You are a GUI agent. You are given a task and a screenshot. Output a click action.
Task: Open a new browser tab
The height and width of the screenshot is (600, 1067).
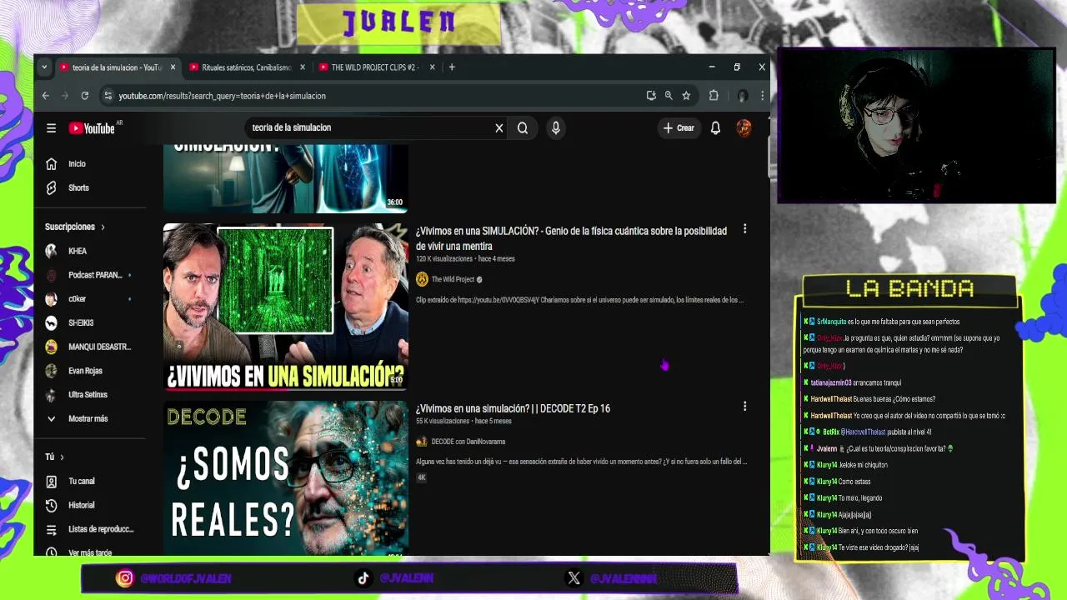pos(452,67)
